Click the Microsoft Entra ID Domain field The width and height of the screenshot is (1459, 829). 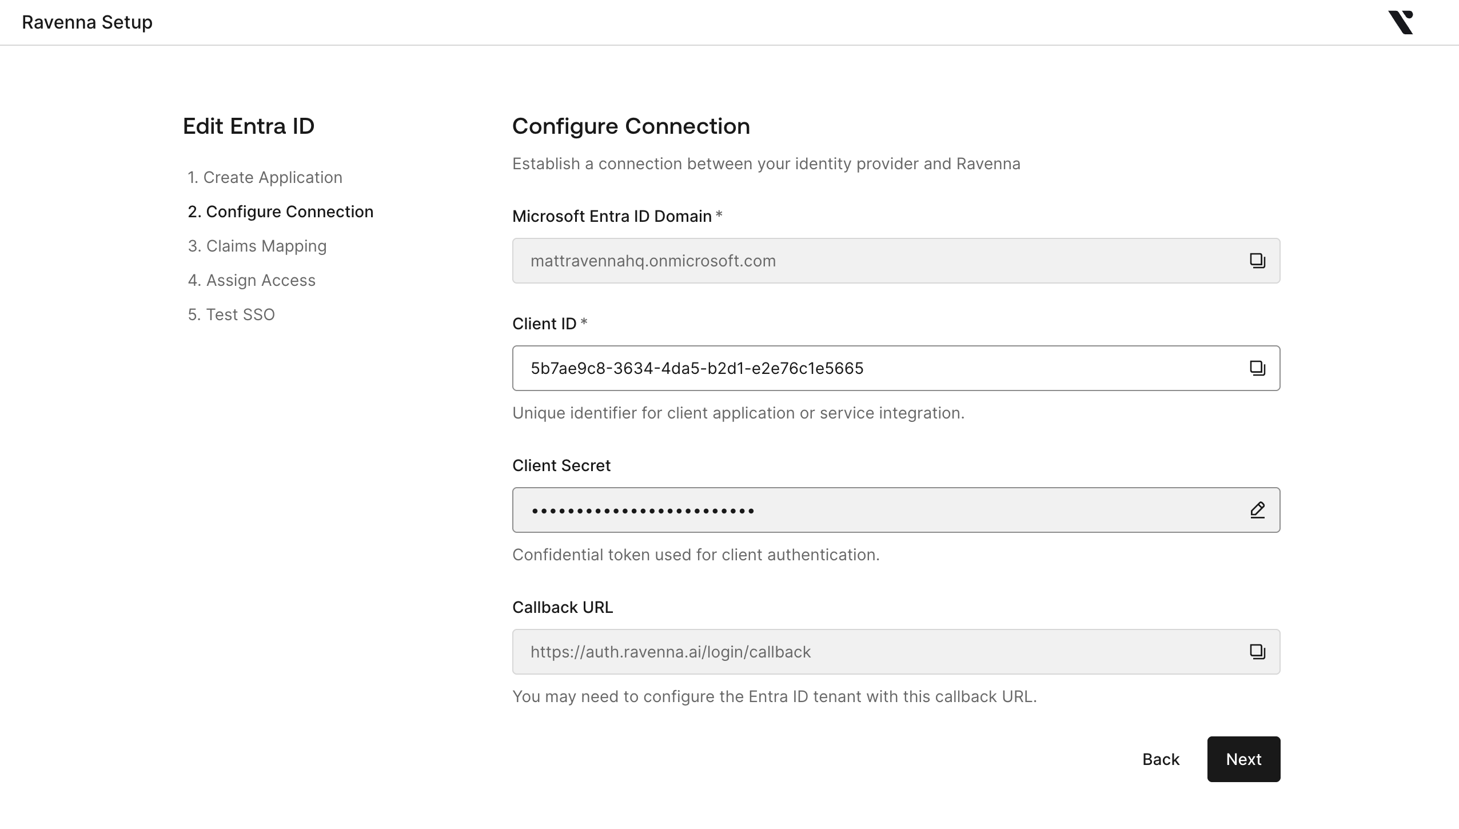pos(858,261)
